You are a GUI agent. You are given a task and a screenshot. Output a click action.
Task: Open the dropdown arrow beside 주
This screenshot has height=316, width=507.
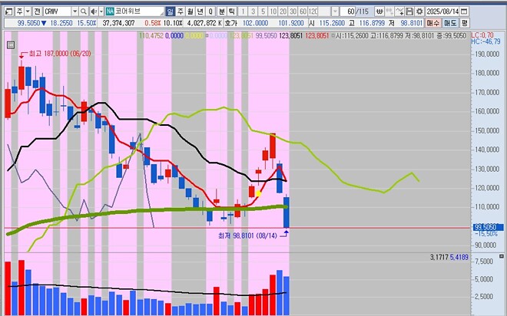28,12
